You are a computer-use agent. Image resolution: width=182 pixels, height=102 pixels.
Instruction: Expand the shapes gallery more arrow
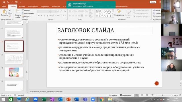pyautogui.click(x=113, y=16)
